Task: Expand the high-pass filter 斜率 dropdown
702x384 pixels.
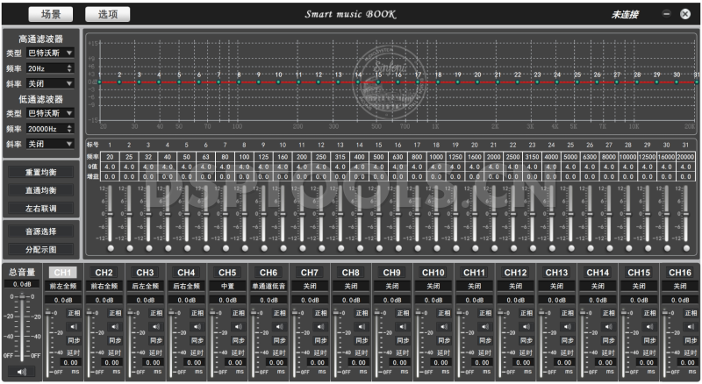Action: click(x=51, y=82)
